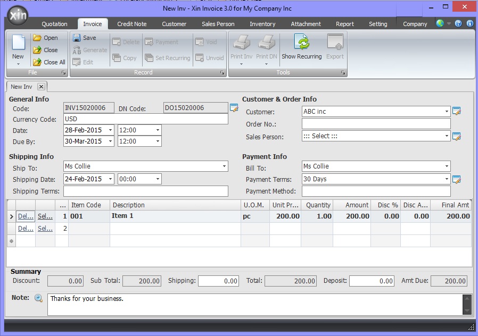This screenshot has height=336, width=478.
Task: Expand the Record group dialog launcher
Action: pos(222,73)
